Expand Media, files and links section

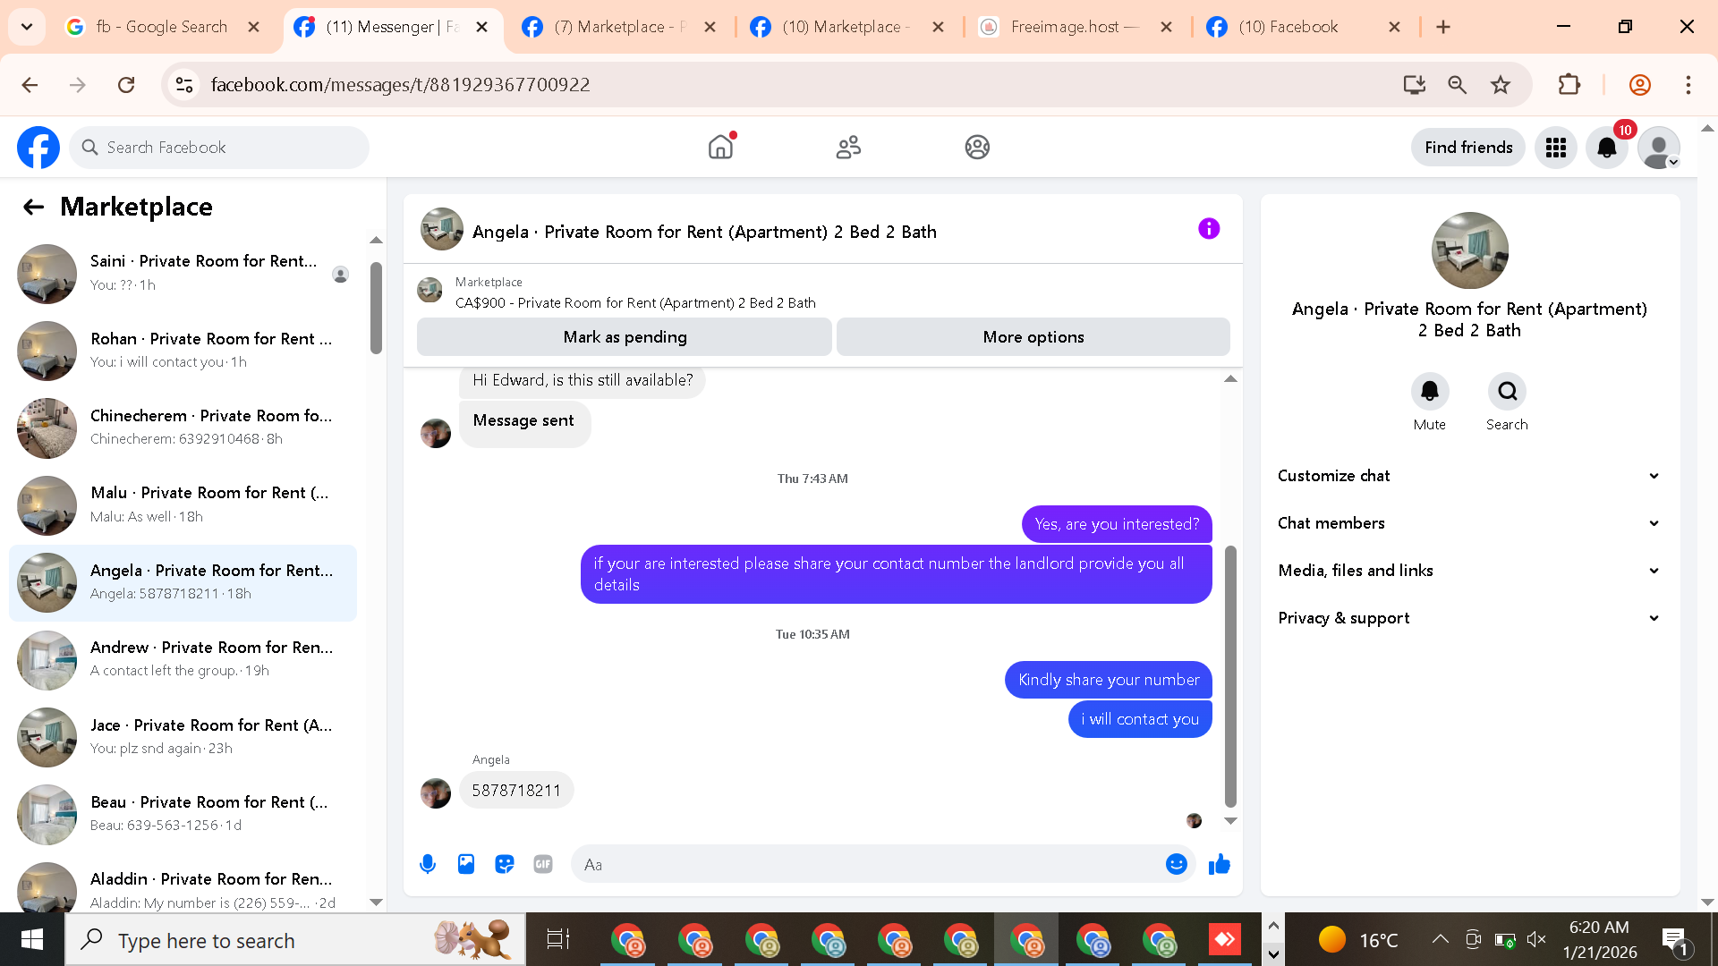(x=1469, y=571)
